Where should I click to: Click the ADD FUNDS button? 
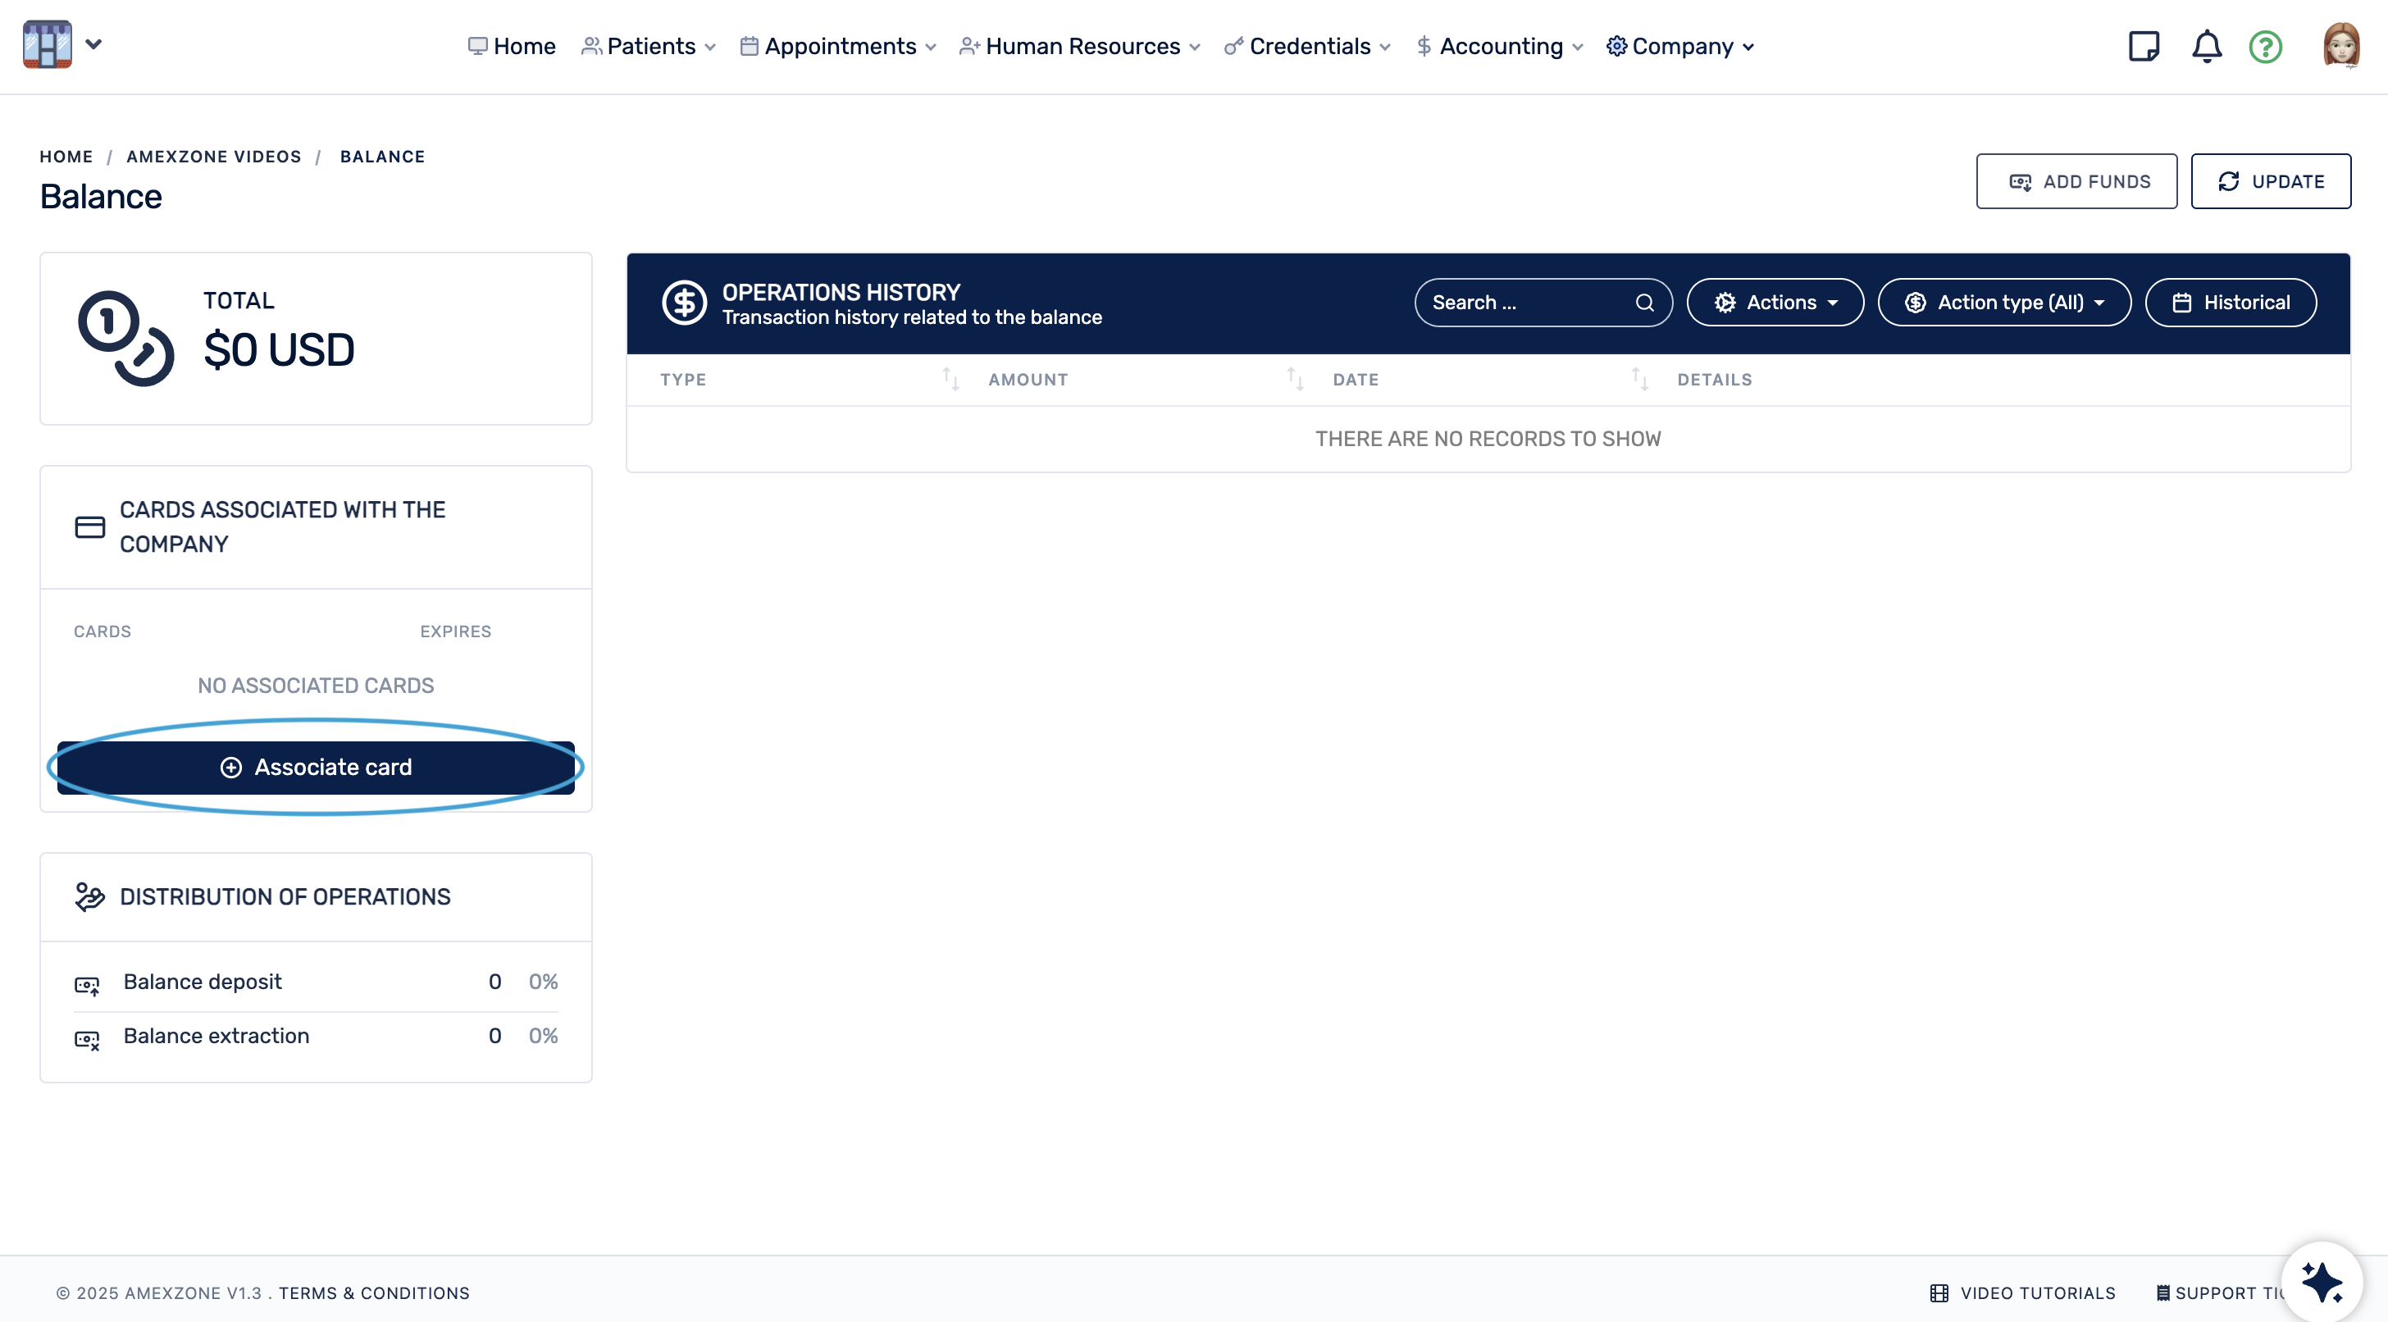click(2076, 182)
